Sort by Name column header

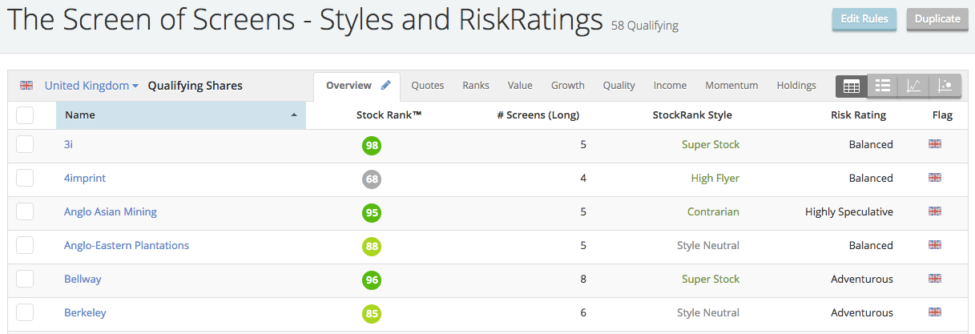[x=181, y=115]
